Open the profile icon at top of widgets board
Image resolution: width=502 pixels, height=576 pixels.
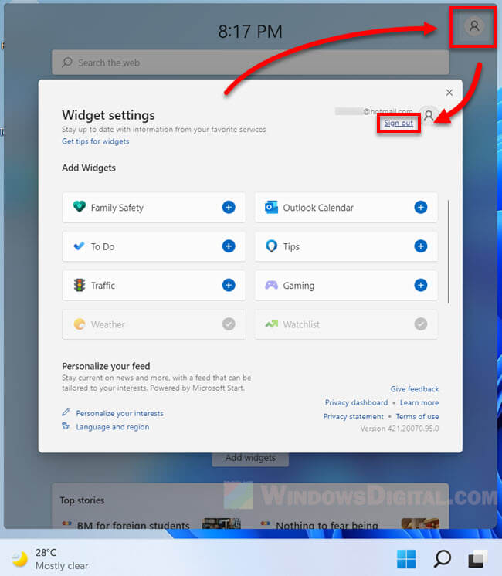click(474, 26)
